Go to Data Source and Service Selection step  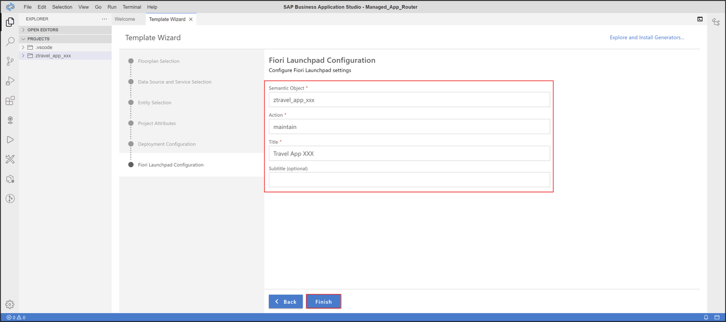point(174,82)
